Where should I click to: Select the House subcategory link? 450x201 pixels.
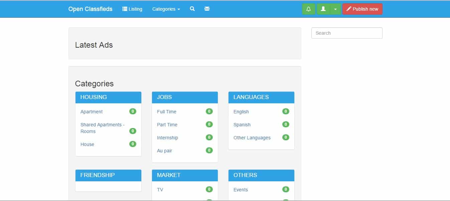click(87, 144)
